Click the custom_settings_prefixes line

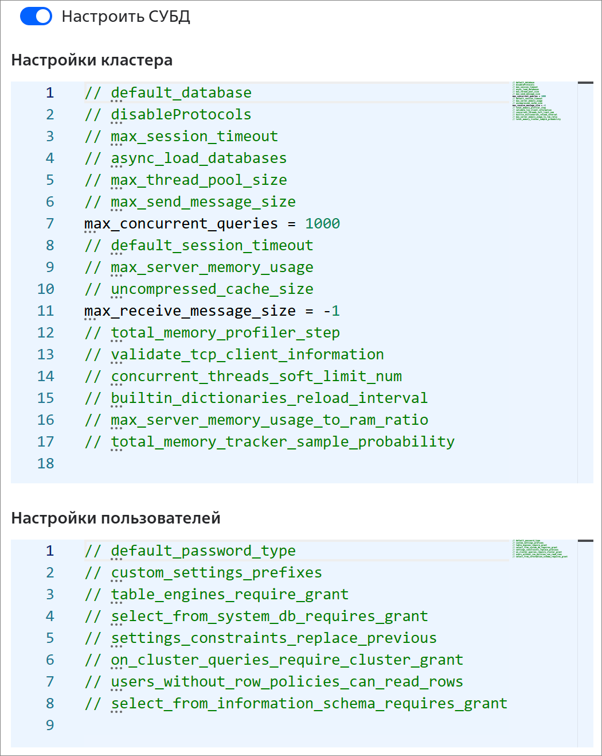pyautogui.click(x=216, y=572)
